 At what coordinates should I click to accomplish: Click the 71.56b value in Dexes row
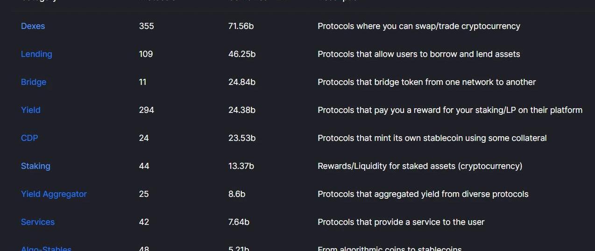click(x=241, y=26)
